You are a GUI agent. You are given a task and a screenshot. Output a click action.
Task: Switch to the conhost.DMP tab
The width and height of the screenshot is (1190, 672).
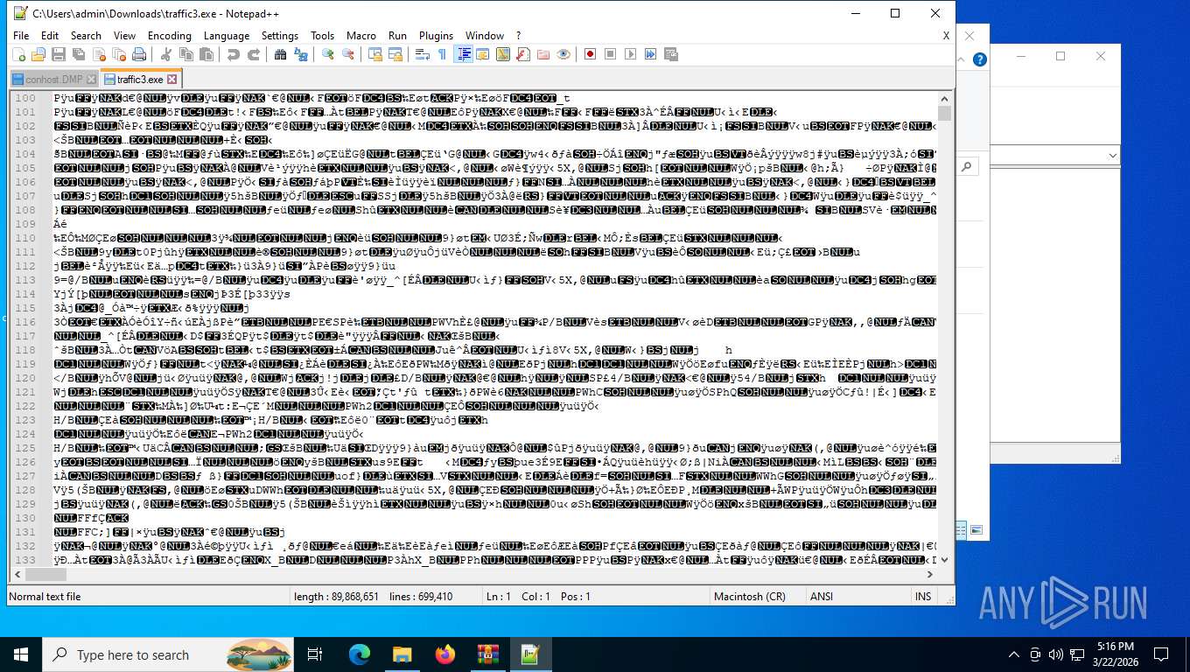(x=54, y=79)
